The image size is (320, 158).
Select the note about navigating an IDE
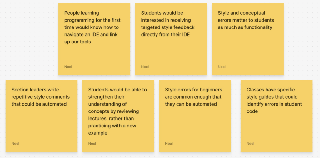click(94, 39)
